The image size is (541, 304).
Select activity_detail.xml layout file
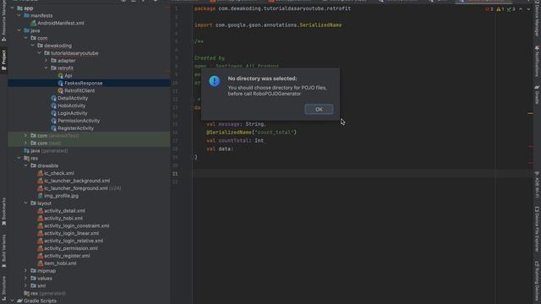[x=64, y=210]
